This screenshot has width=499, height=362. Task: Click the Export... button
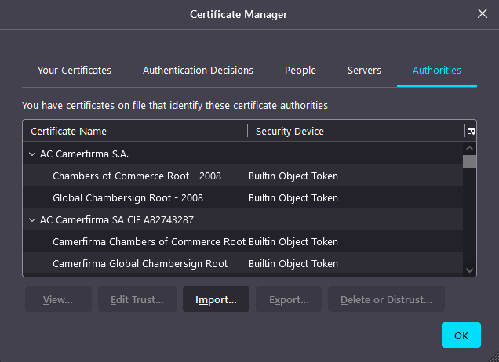(289, 299)
